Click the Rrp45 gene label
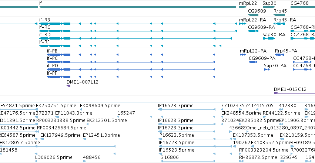Image resolution: width=315 pixels, height=163 pixels. pos(280,11)
